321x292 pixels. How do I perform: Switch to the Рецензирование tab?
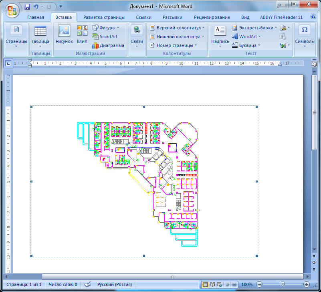(x=212, y=17)
